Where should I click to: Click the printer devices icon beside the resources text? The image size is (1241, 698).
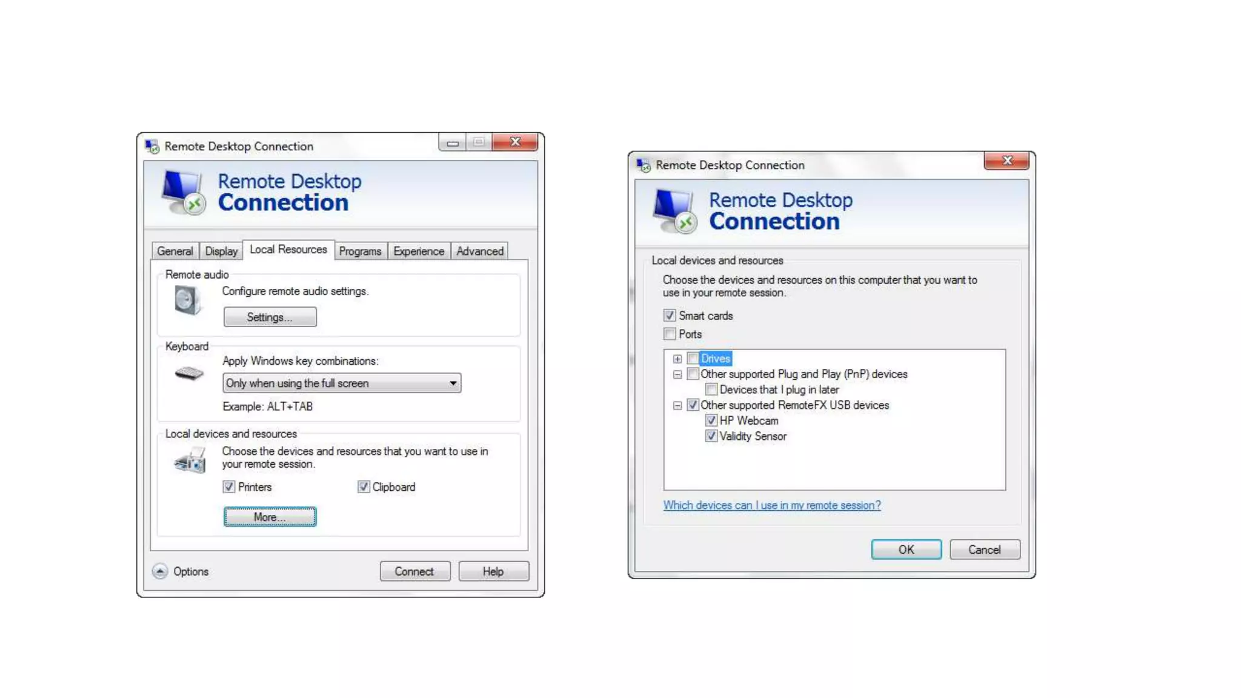(190, 460)
